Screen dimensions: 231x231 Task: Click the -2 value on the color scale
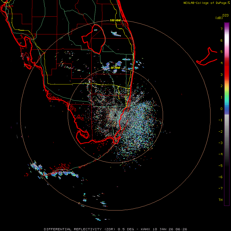click(220, 132)
